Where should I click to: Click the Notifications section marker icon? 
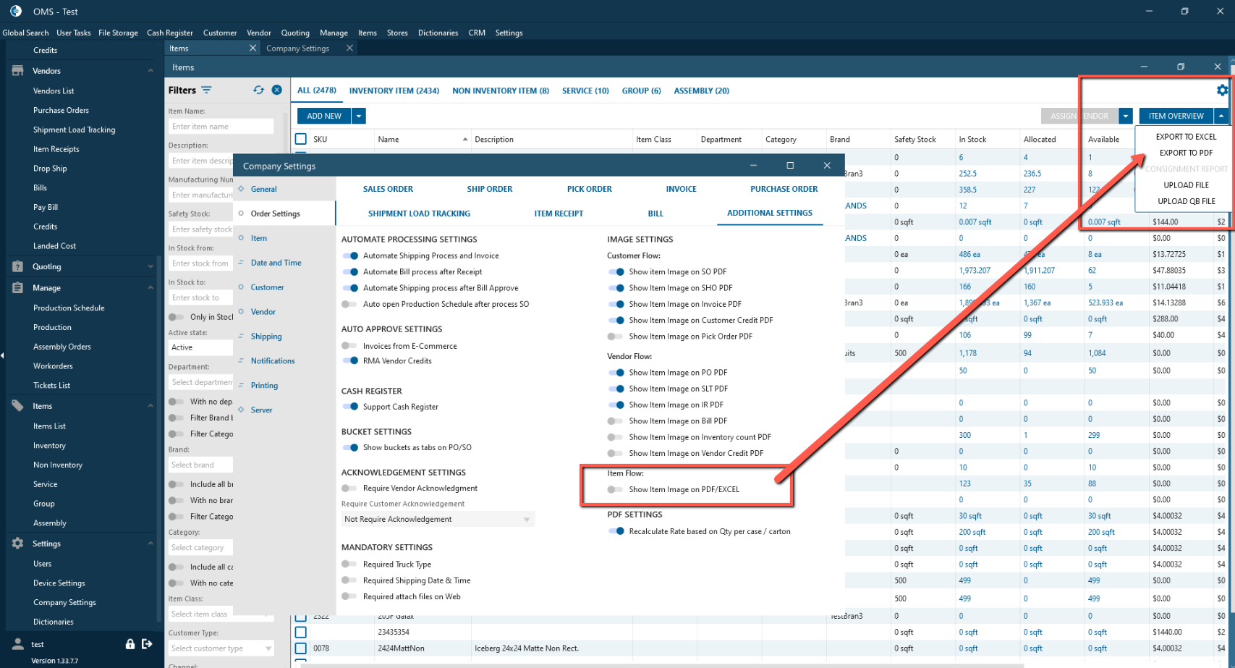click(x=241, y=360)
